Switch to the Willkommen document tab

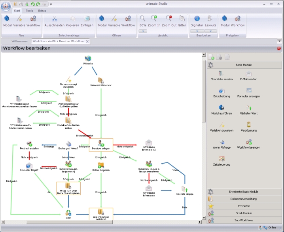(20, 41)
